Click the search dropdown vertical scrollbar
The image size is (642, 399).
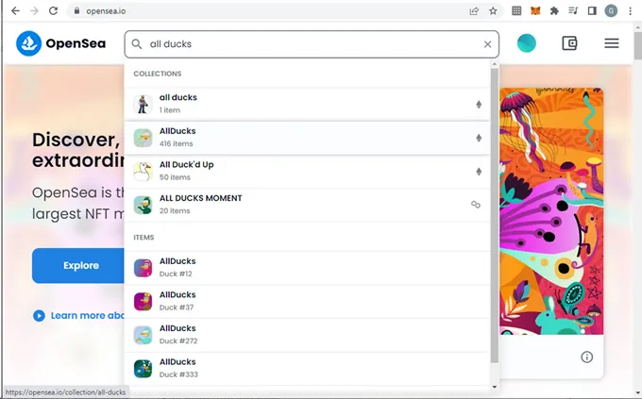[494, 217]
